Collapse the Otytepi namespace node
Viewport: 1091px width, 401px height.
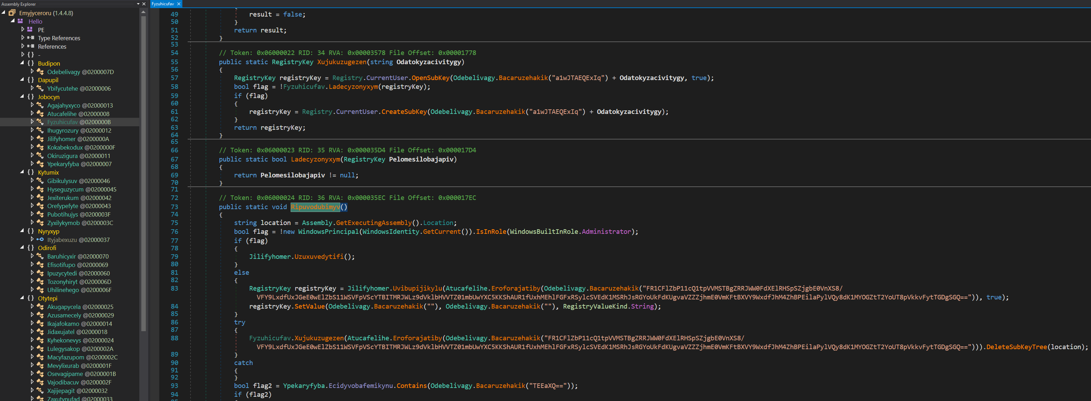coord(22,298)
